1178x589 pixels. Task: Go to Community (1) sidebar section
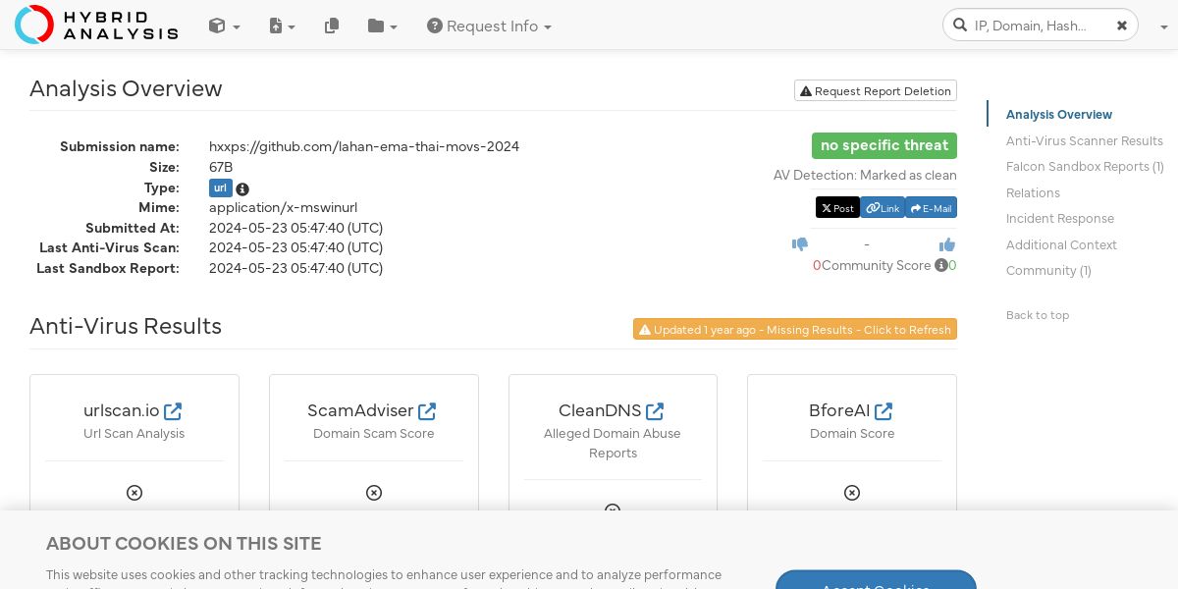(1048, 271)
